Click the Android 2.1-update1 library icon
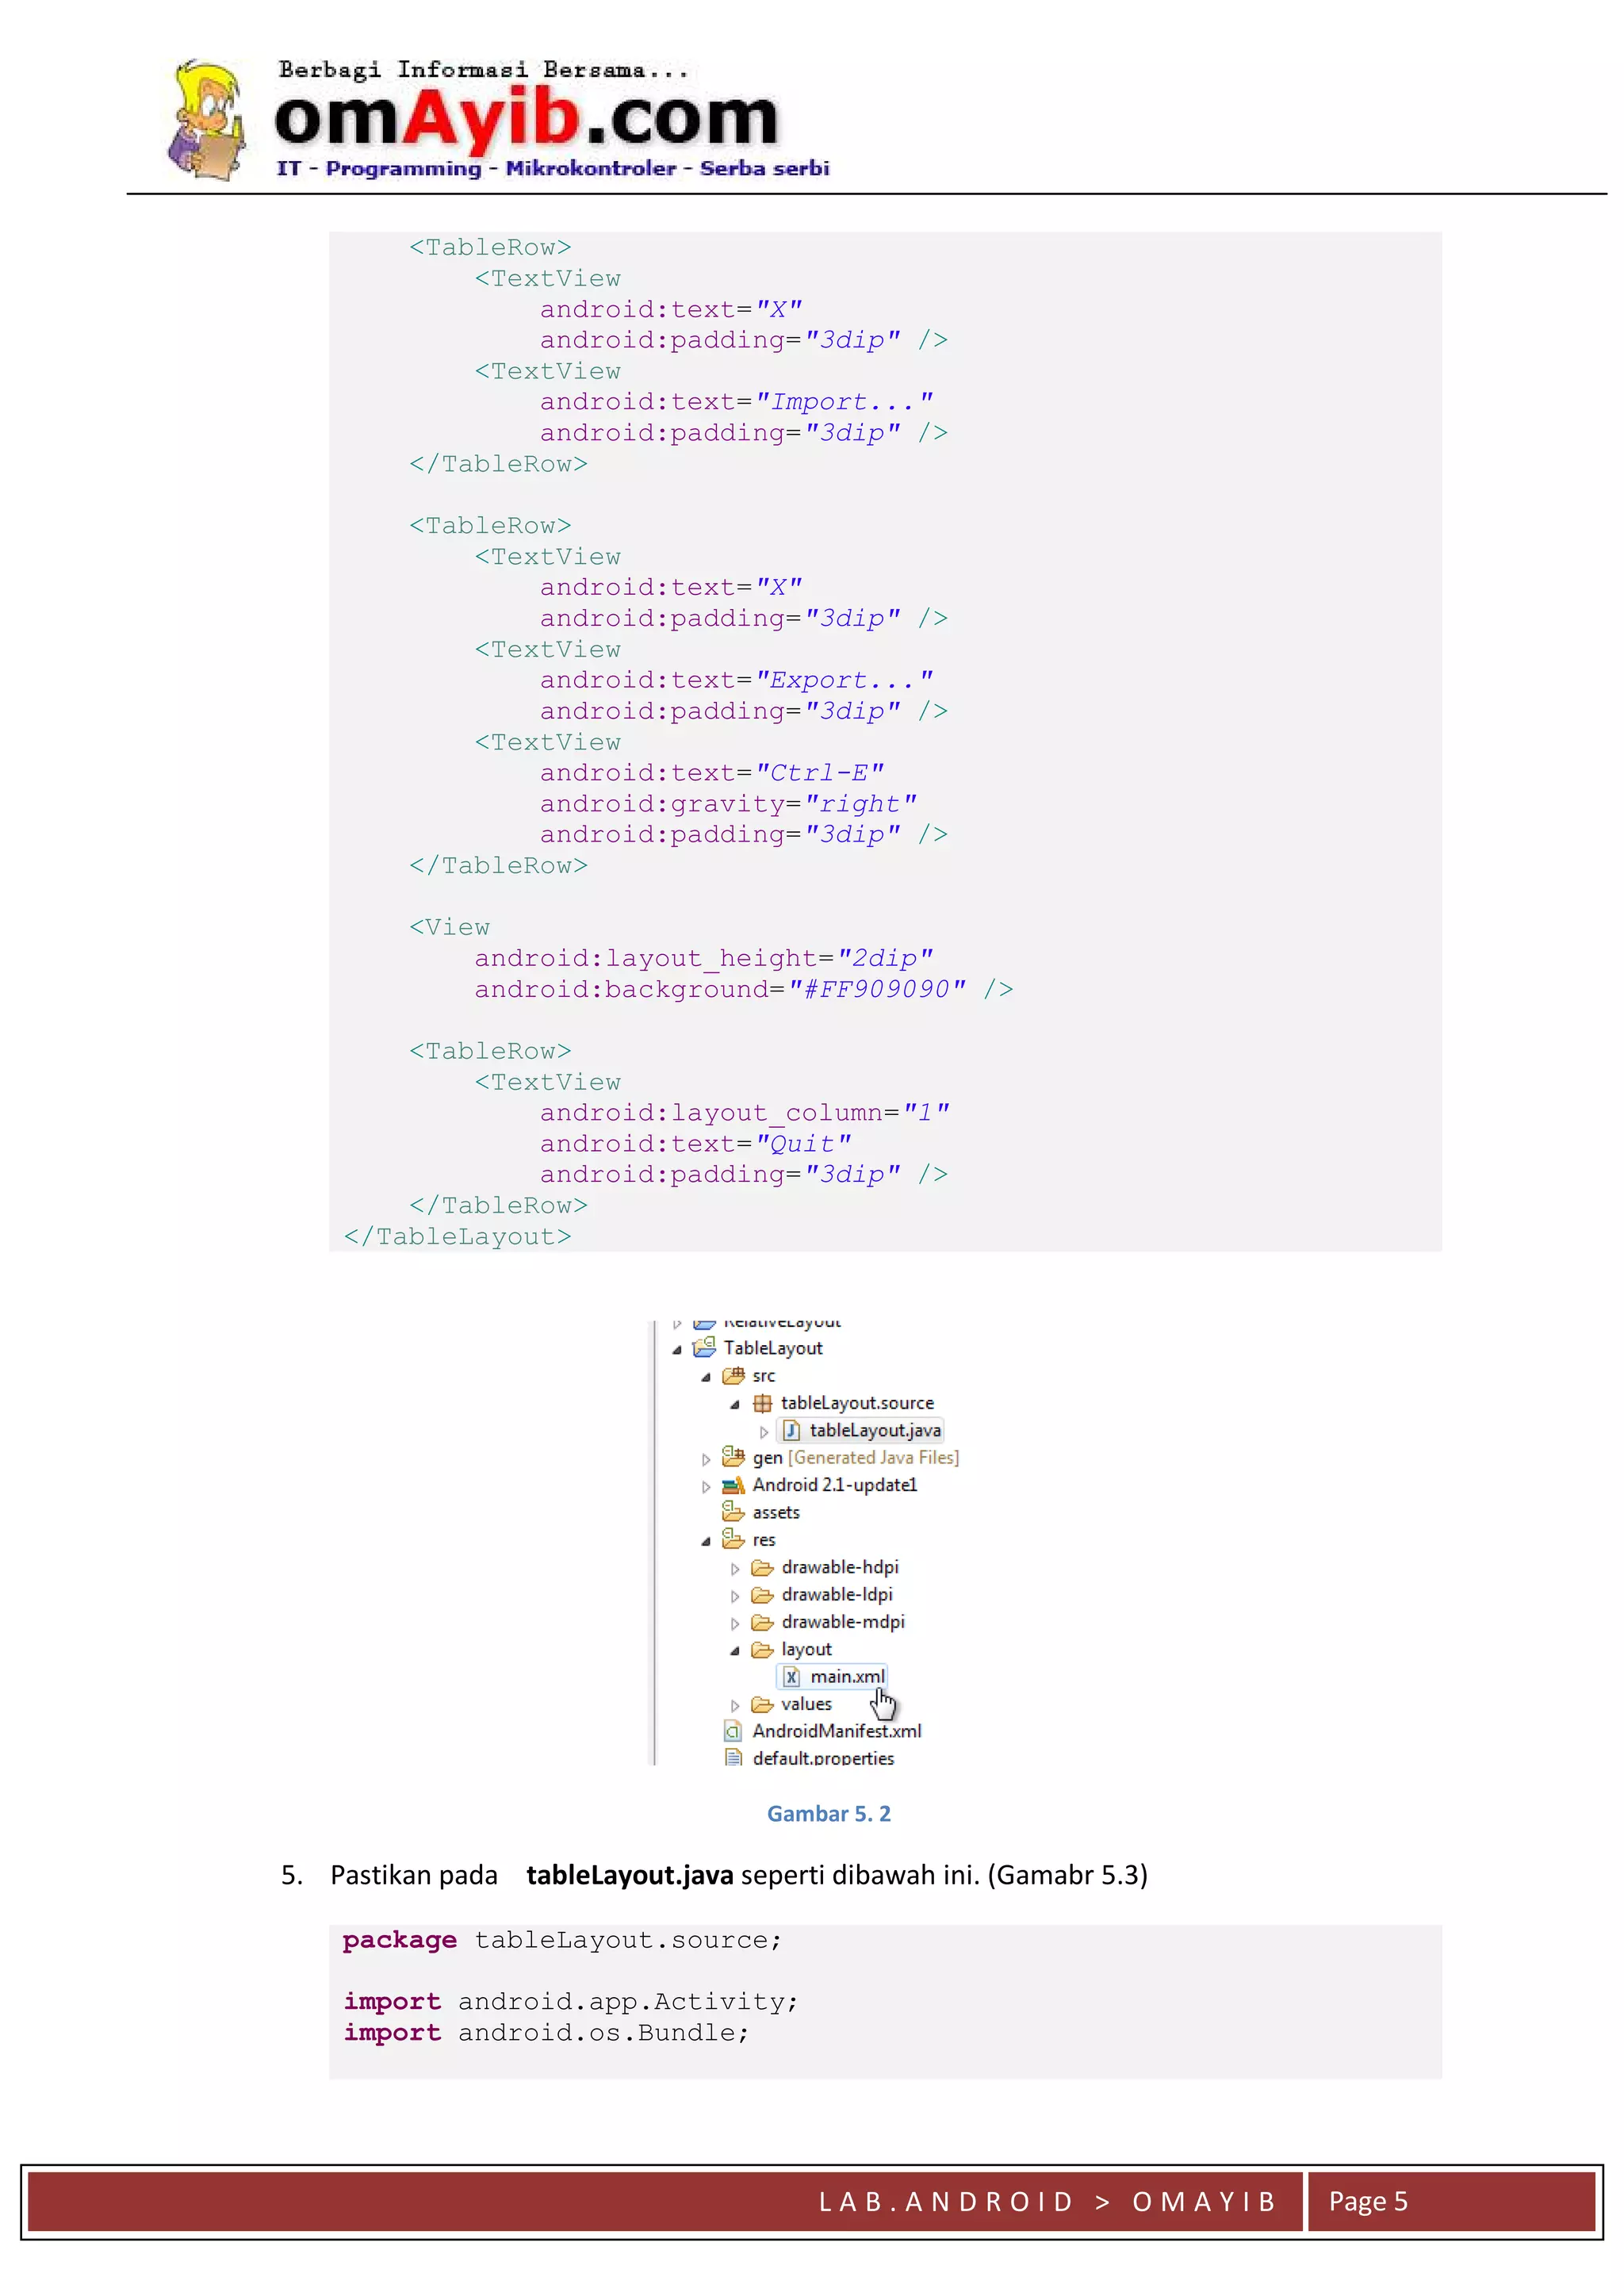 (734, 1485)
